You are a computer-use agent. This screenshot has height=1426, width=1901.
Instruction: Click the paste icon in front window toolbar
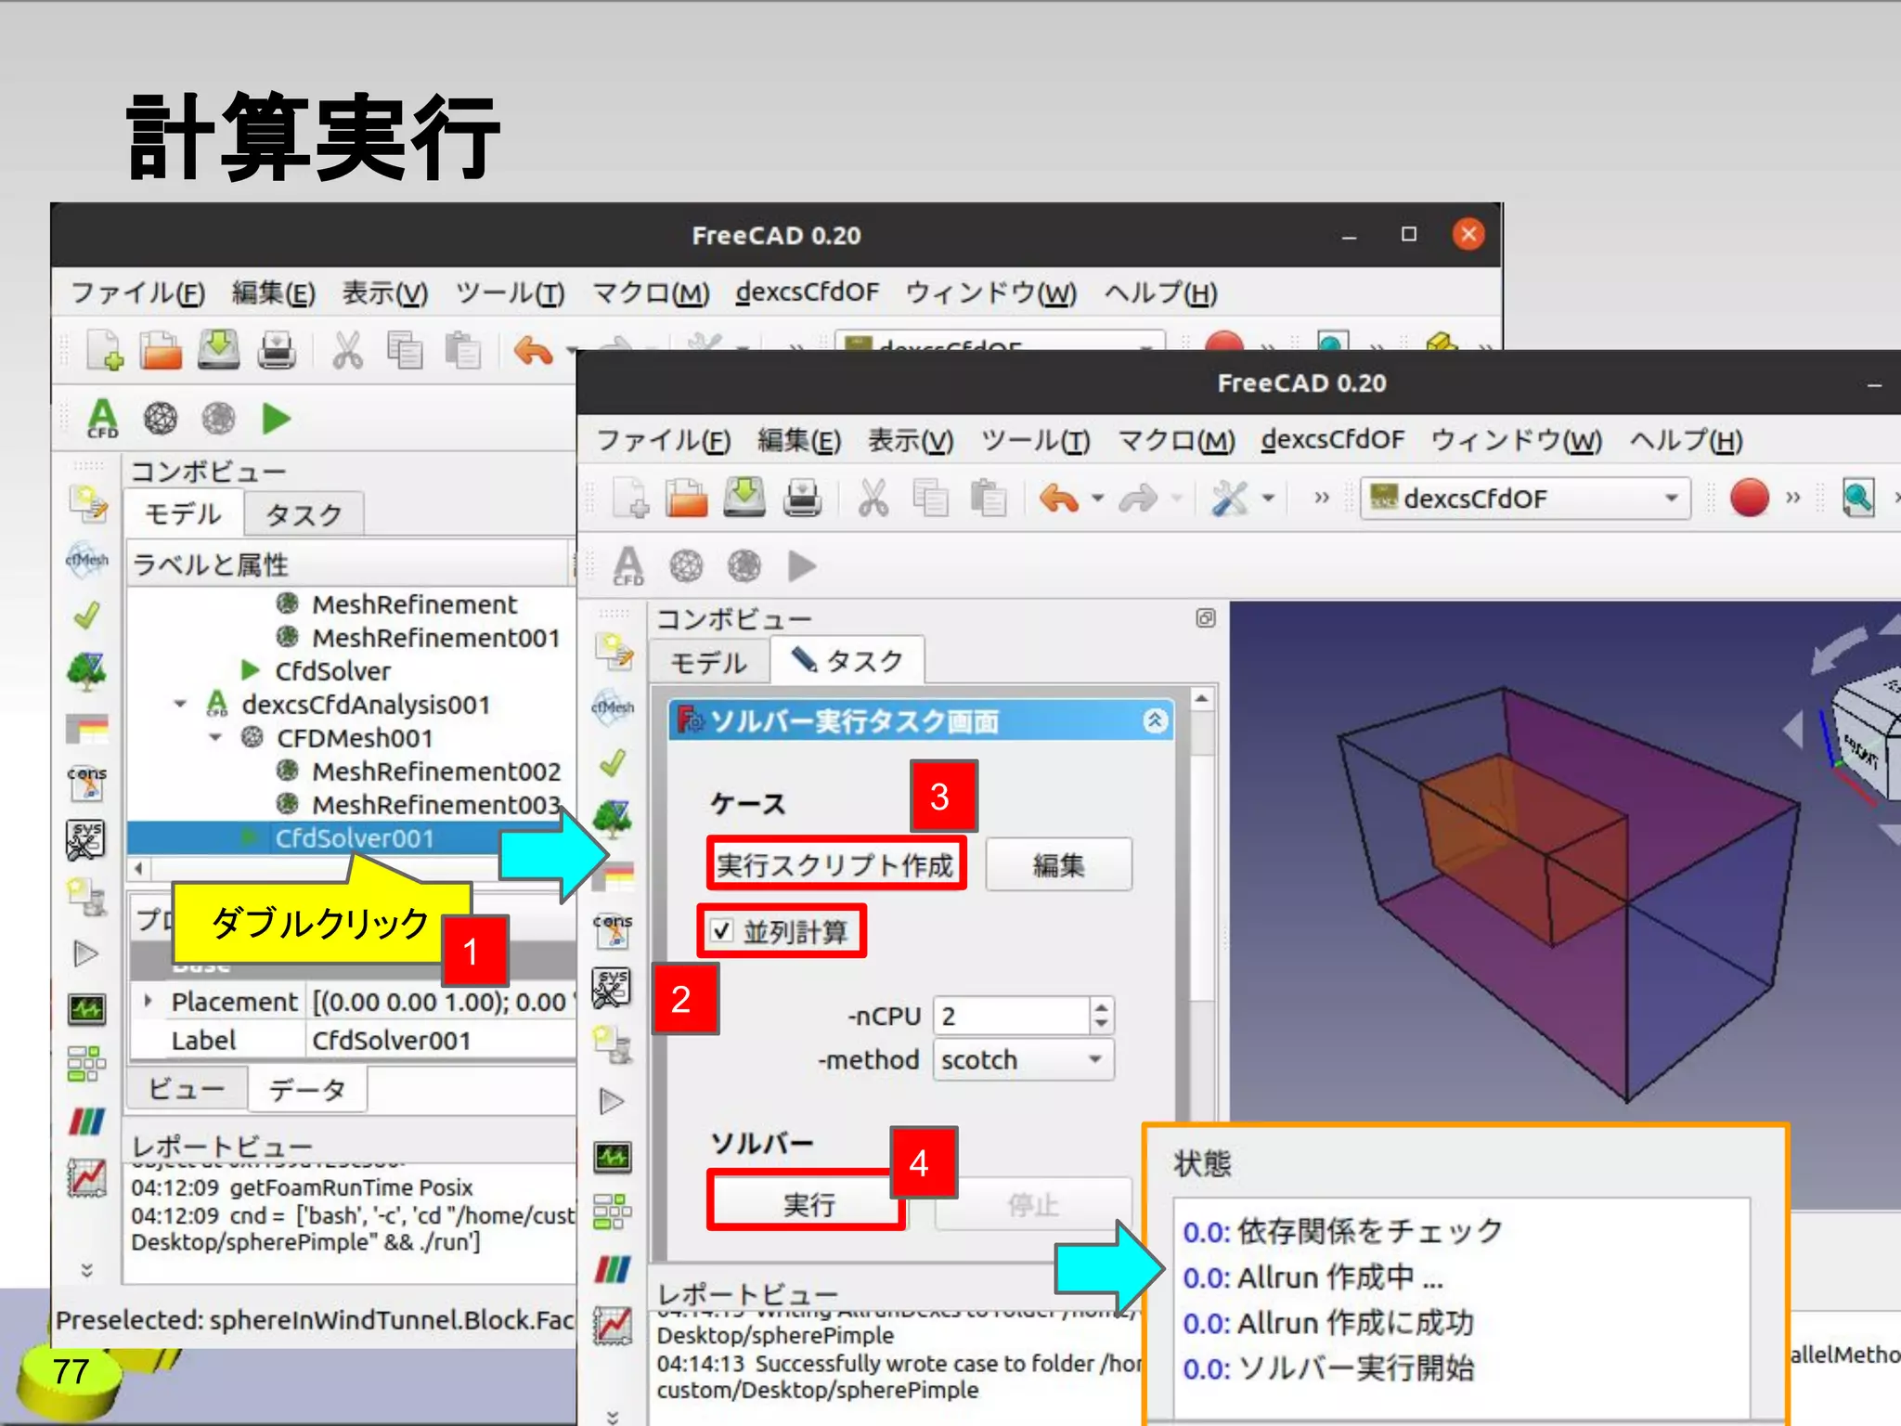988,499
